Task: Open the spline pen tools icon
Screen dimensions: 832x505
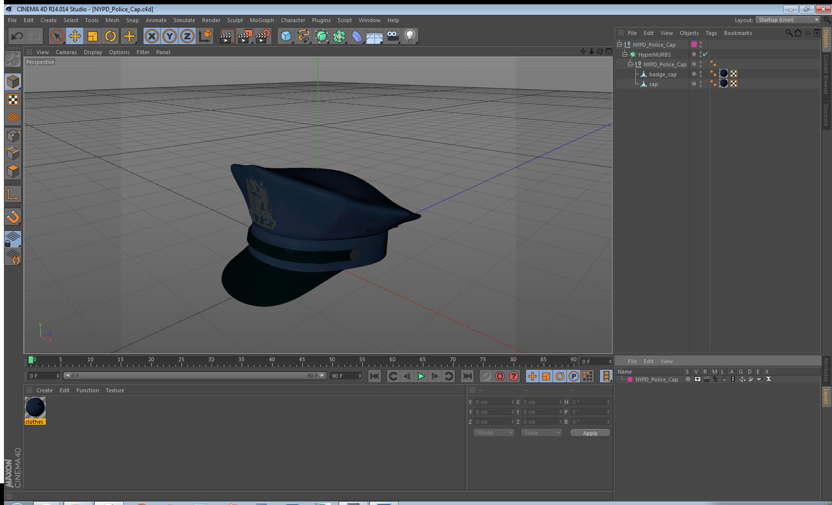Action: tap(304, 36)
